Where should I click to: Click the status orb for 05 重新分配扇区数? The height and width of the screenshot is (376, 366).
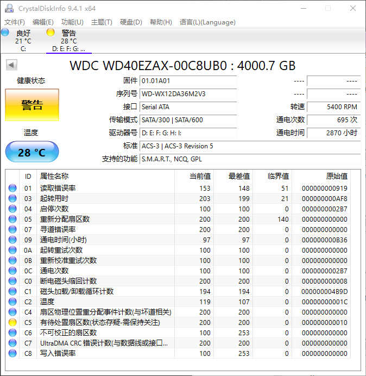click(x=12, y=219)
